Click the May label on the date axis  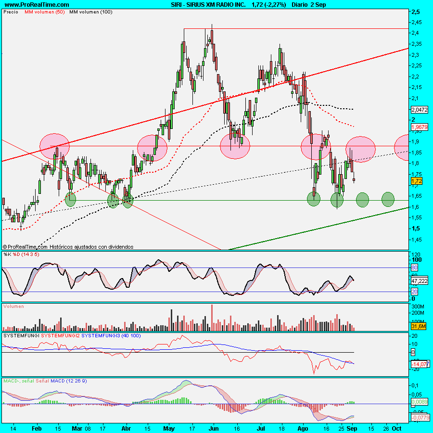pos(169,429)
